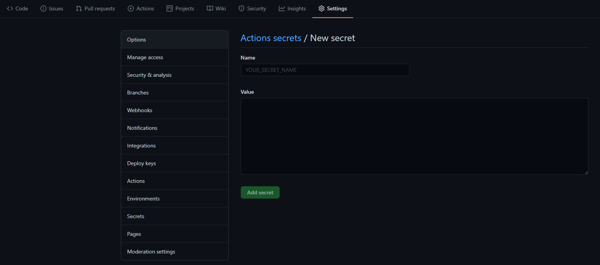
Task: Open Moderation settings
Action: pos(175,252)
